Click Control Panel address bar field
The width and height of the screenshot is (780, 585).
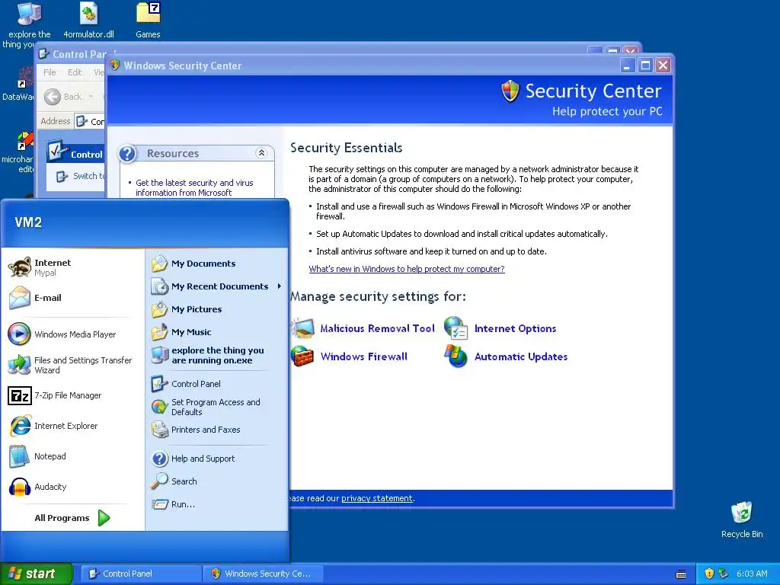[90, 121]
